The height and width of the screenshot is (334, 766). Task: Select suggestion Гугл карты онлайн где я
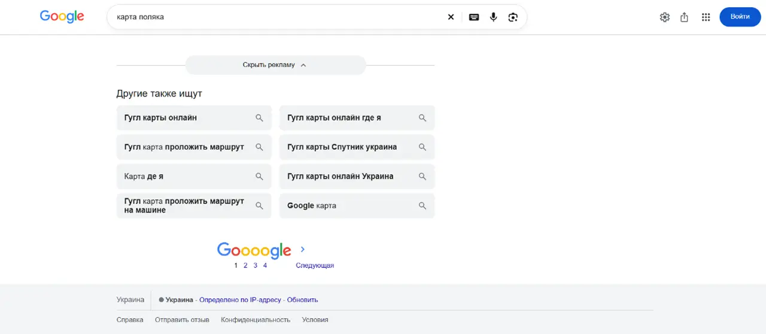coord(357,118)
